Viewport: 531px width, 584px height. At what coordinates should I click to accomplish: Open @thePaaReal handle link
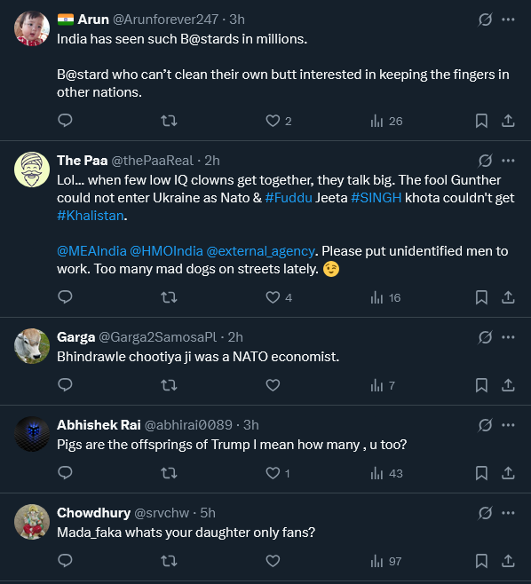click(152, 161)
